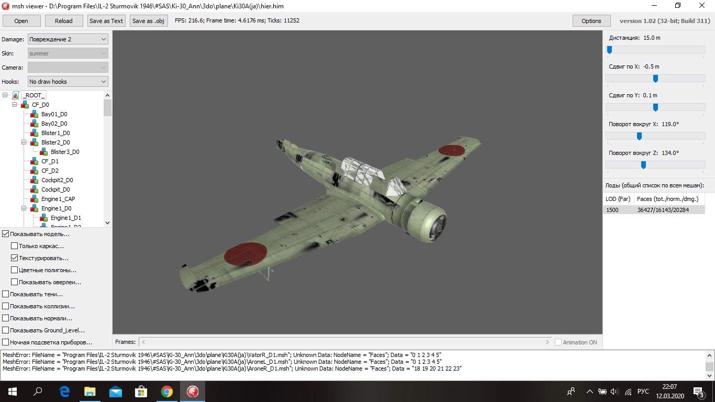Click the LOD (Far) column header
Image resolution: width=715 pixels, height=402 pixels.
619,199
